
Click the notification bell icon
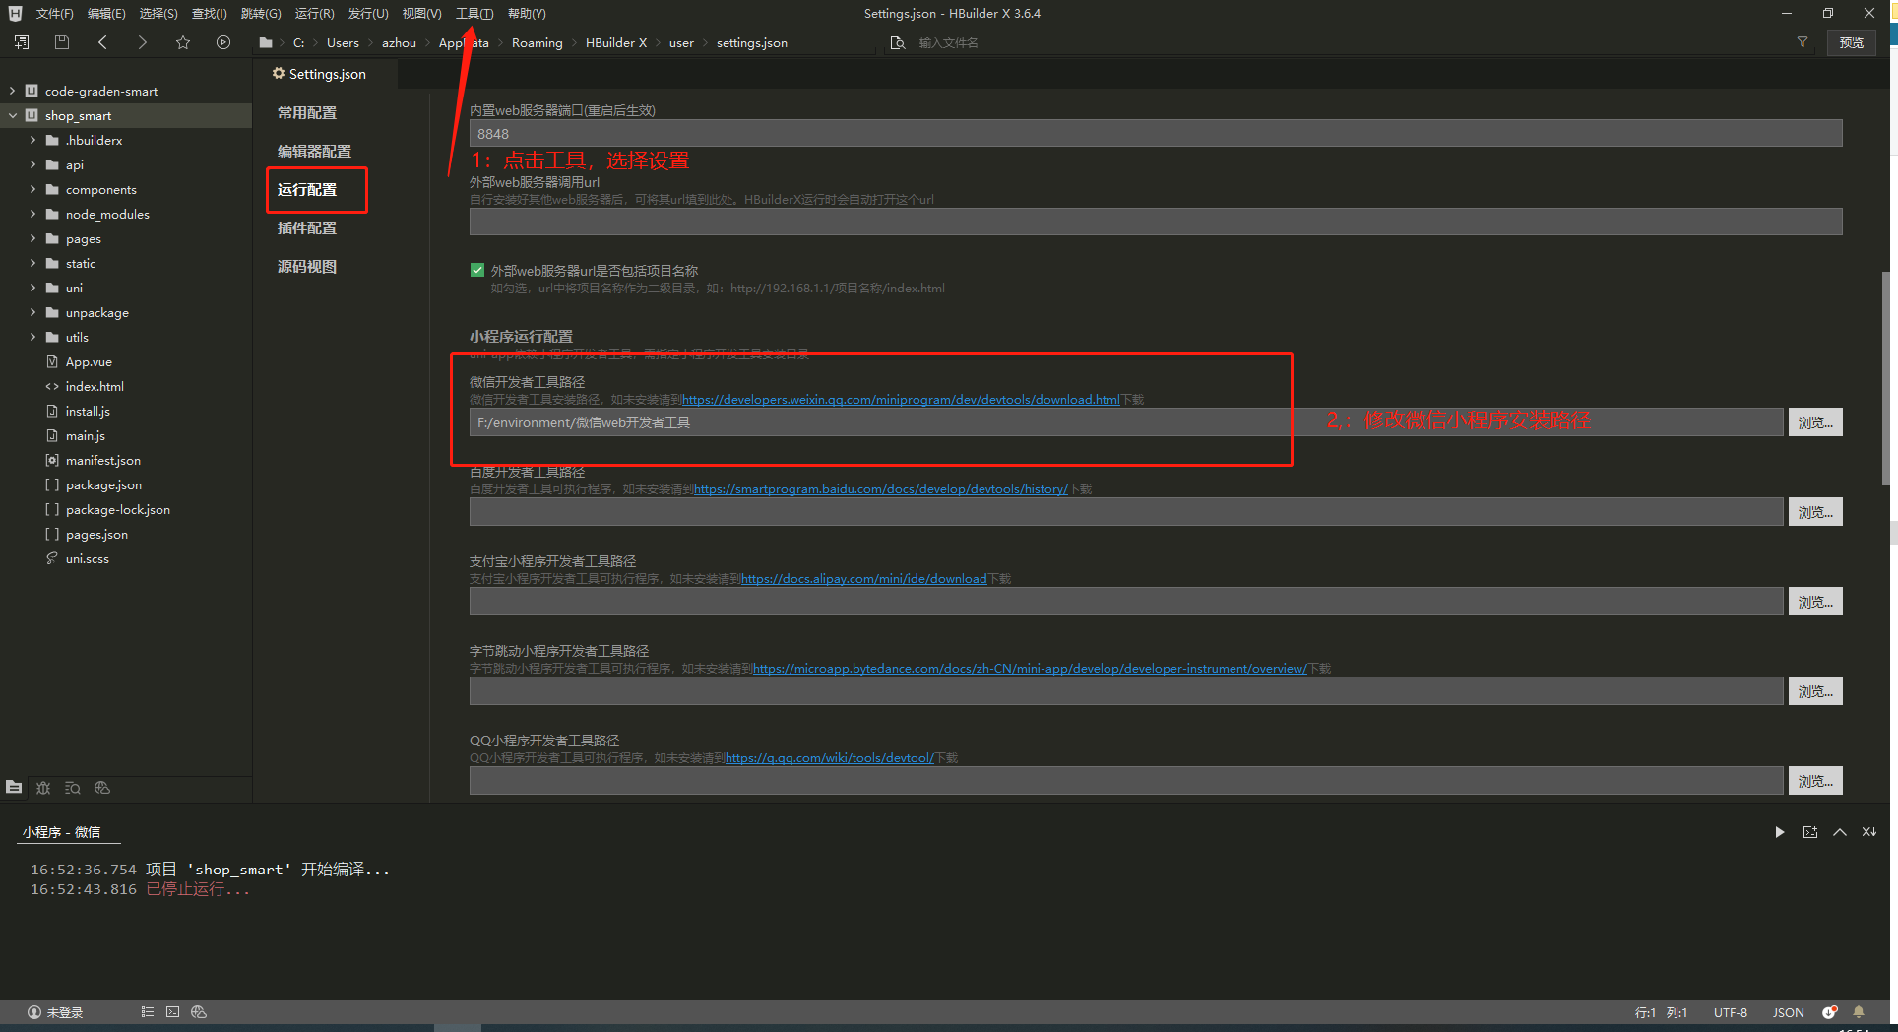(x=1859, y=1012)
